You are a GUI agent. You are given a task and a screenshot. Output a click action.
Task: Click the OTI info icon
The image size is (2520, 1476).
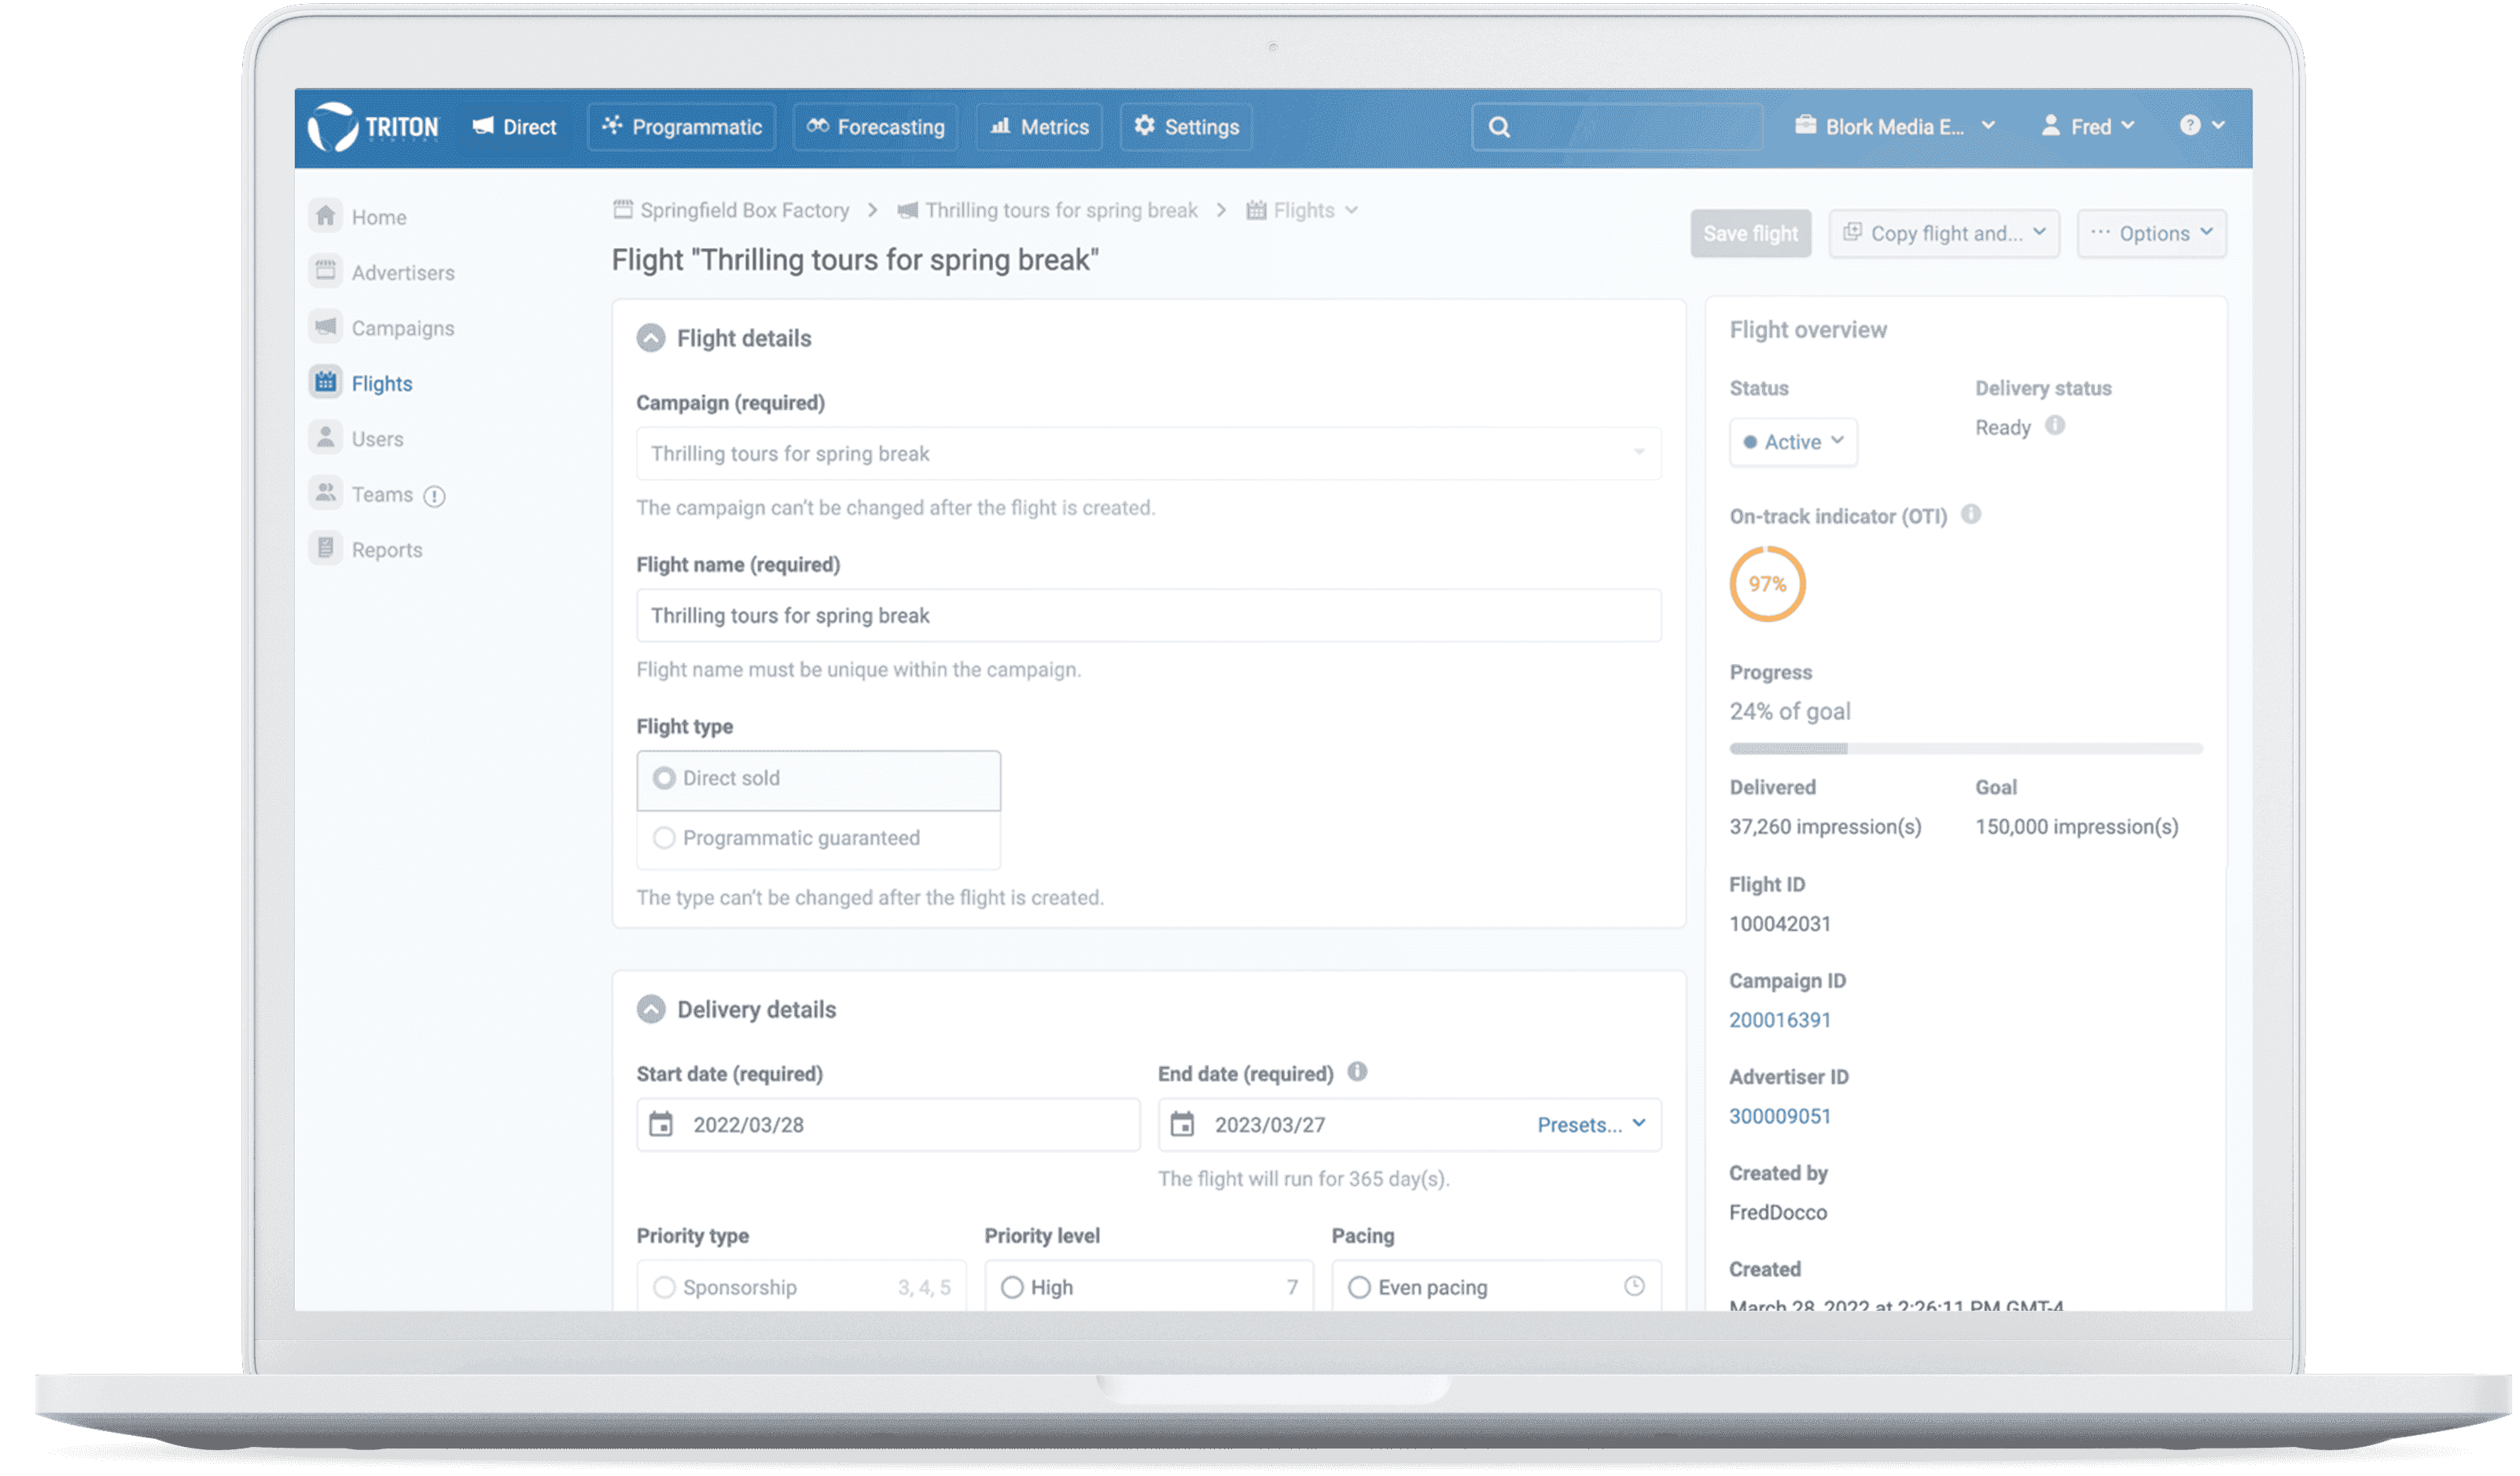coord(1970,515)
